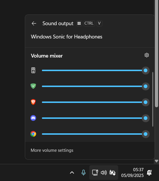Viewport: 159px width, 181px height.
Task: Adjust the green shield app volume slider
Action: (96, 86)
